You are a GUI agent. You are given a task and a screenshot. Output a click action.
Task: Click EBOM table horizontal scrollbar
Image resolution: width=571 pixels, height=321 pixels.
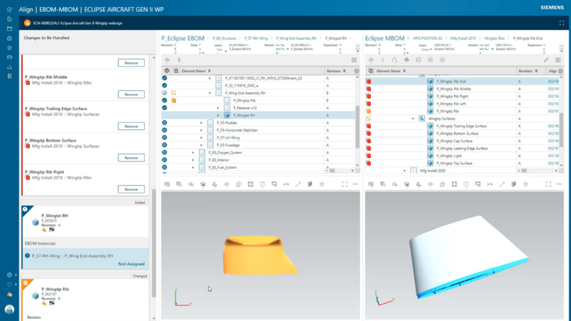pos(332,171)
